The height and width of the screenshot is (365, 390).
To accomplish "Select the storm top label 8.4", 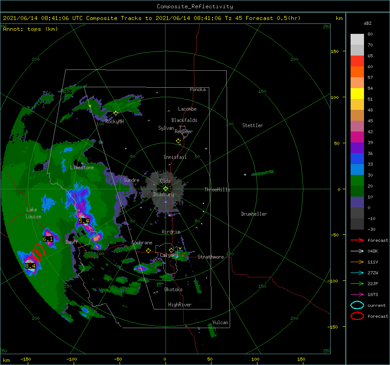I will pos(30,266).
